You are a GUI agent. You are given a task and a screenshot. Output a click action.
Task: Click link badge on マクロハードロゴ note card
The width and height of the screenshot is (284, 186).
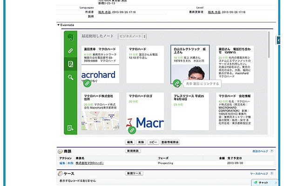(x=132, y=130)
